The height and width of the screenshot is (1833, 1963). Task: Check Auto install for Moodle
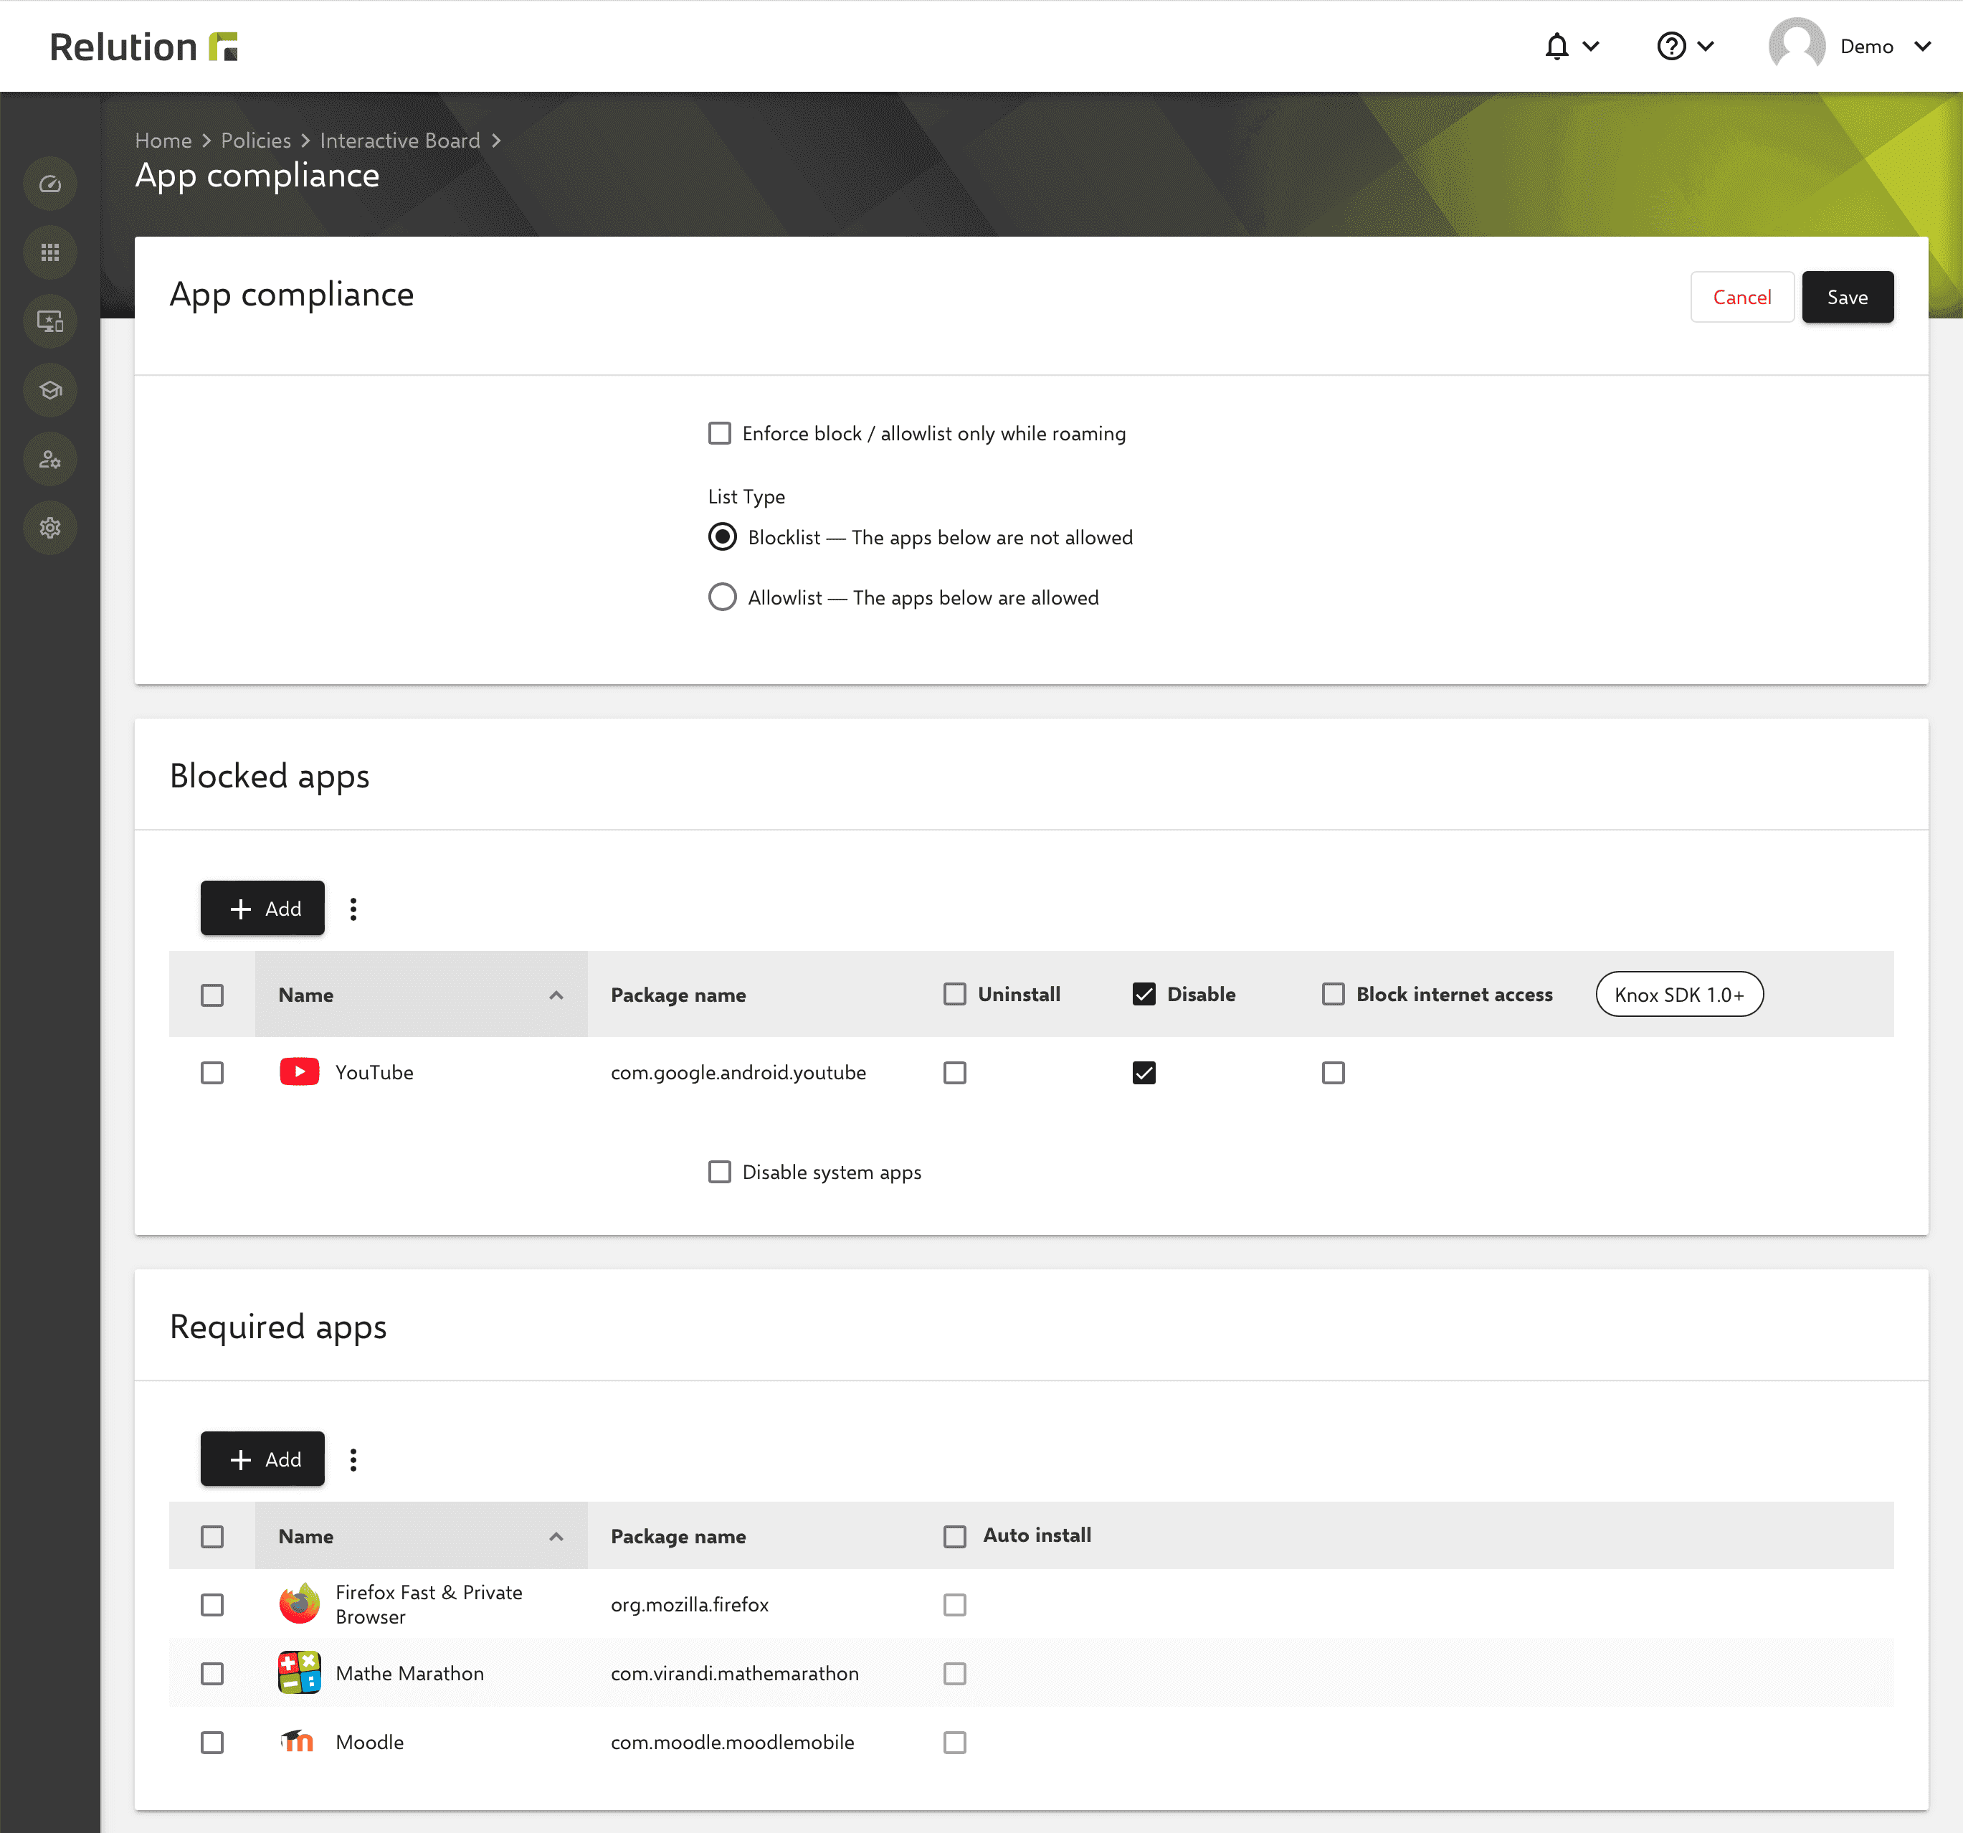point(955,1742)
